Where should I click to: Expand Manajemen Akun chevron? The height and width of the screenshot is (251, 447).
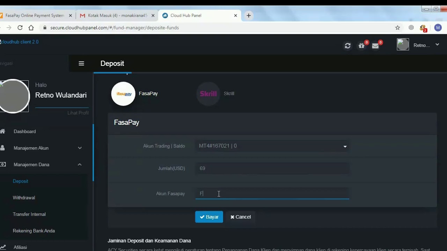80,148
